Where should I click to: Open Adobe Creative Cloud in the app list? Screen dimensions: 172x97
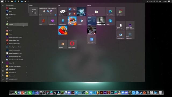click(x=17, y=40)
